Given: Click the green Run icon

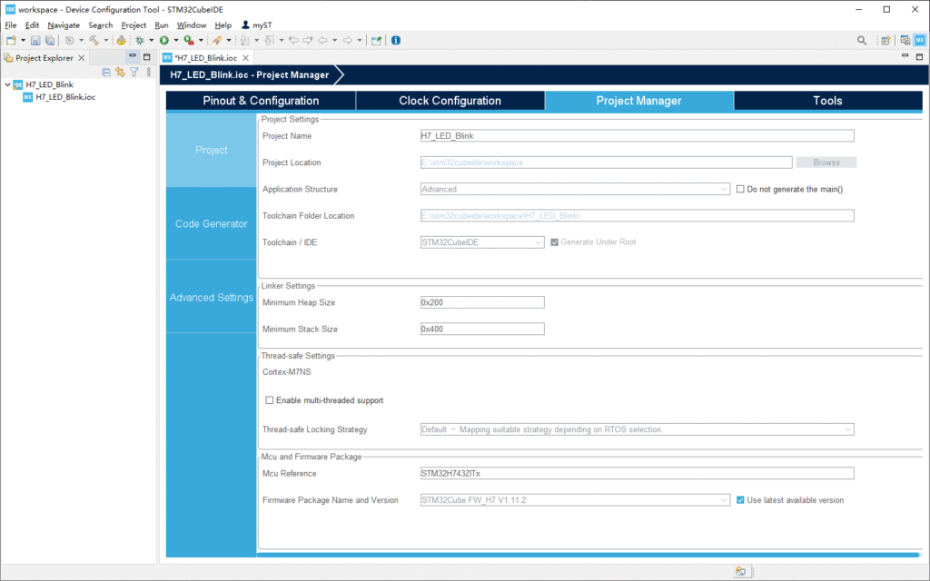Looking at the screenshot, I should 164,40.
